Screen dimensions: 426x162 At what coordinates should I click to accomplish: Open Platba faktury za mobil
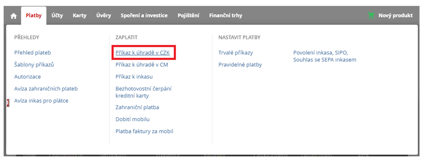[x=144, y=131]
